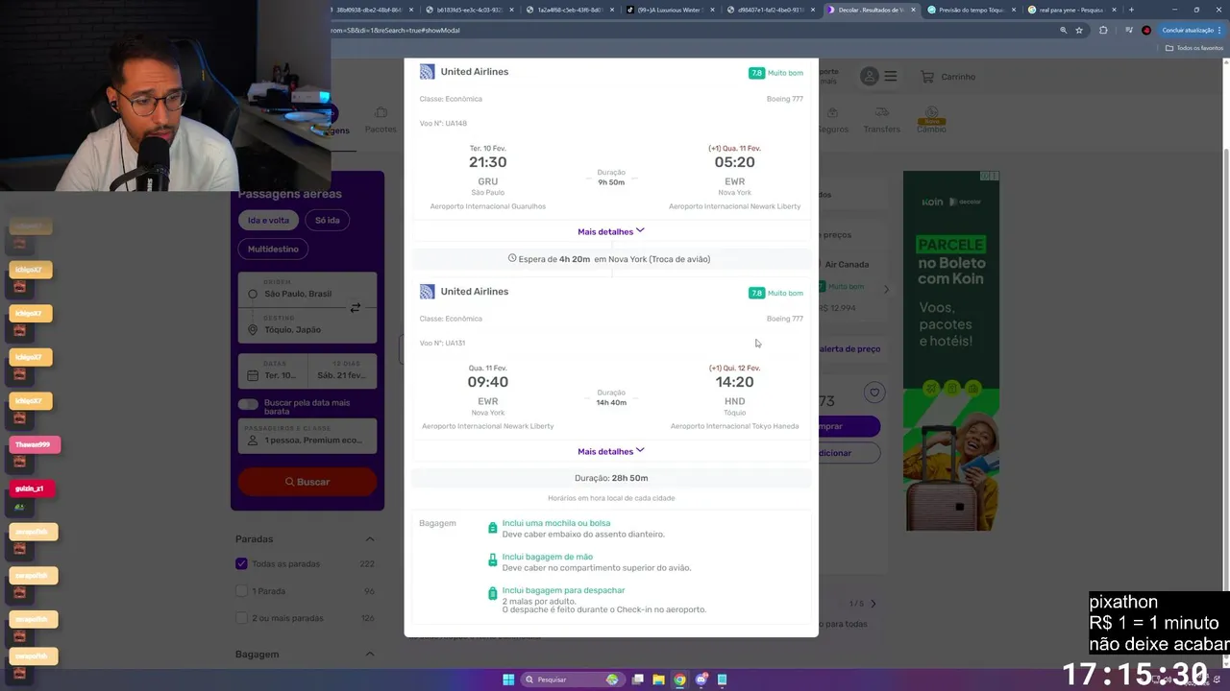The image size is (1230, 691).
Task: Click the second flight's United Airlines logo
Action: (x=427, y=292)
